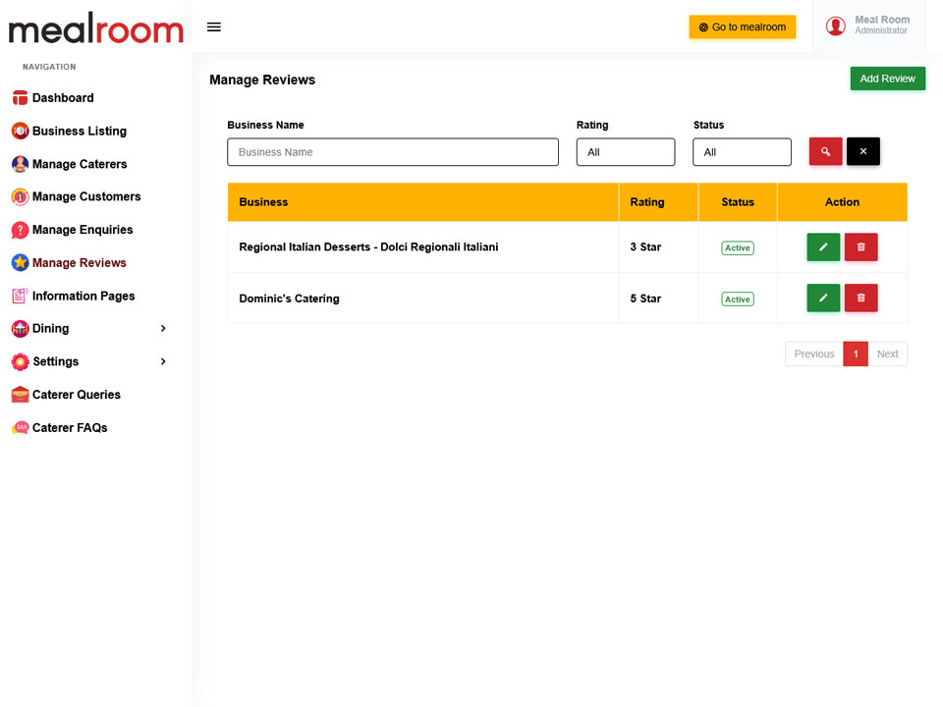Click the Manage Reviews star icon

(x=20, y=263)
